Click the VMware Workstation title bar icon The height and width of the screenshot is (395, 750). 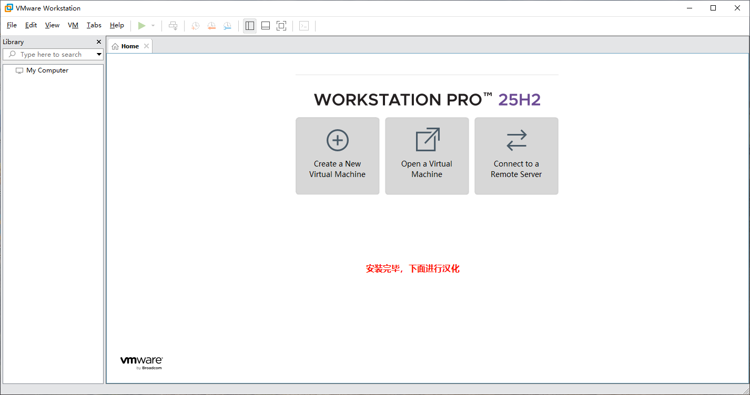[x=9, y=8]
